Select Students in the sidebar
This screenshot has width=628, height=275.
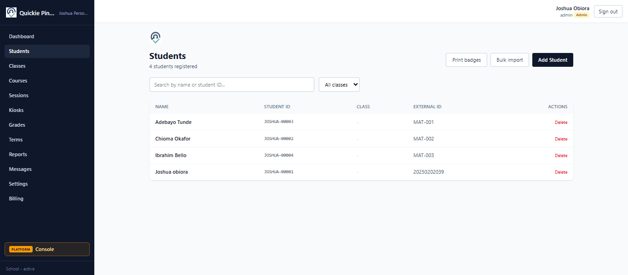pos(47,51)
